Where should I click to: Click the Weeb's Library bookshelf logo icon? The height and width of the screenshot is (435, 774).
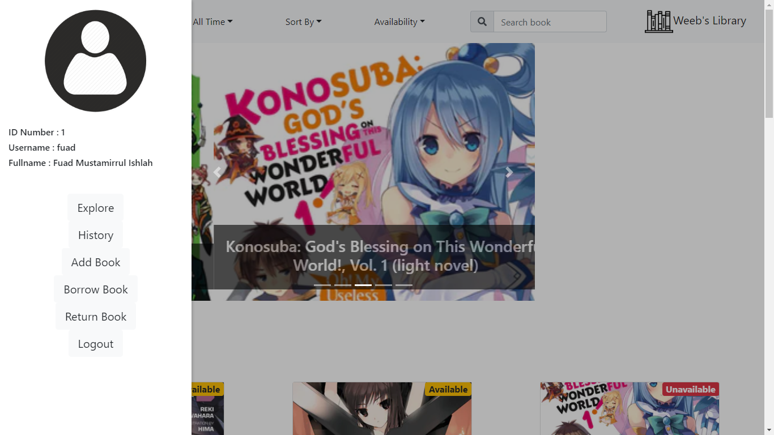point(658,22)
